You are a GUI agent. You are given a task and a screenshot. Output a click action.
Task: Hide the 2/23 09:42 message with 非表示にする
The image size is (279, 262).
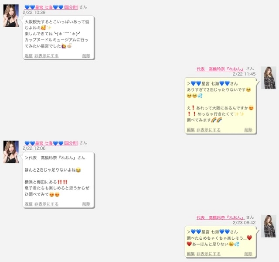click(x=208, y=254)
